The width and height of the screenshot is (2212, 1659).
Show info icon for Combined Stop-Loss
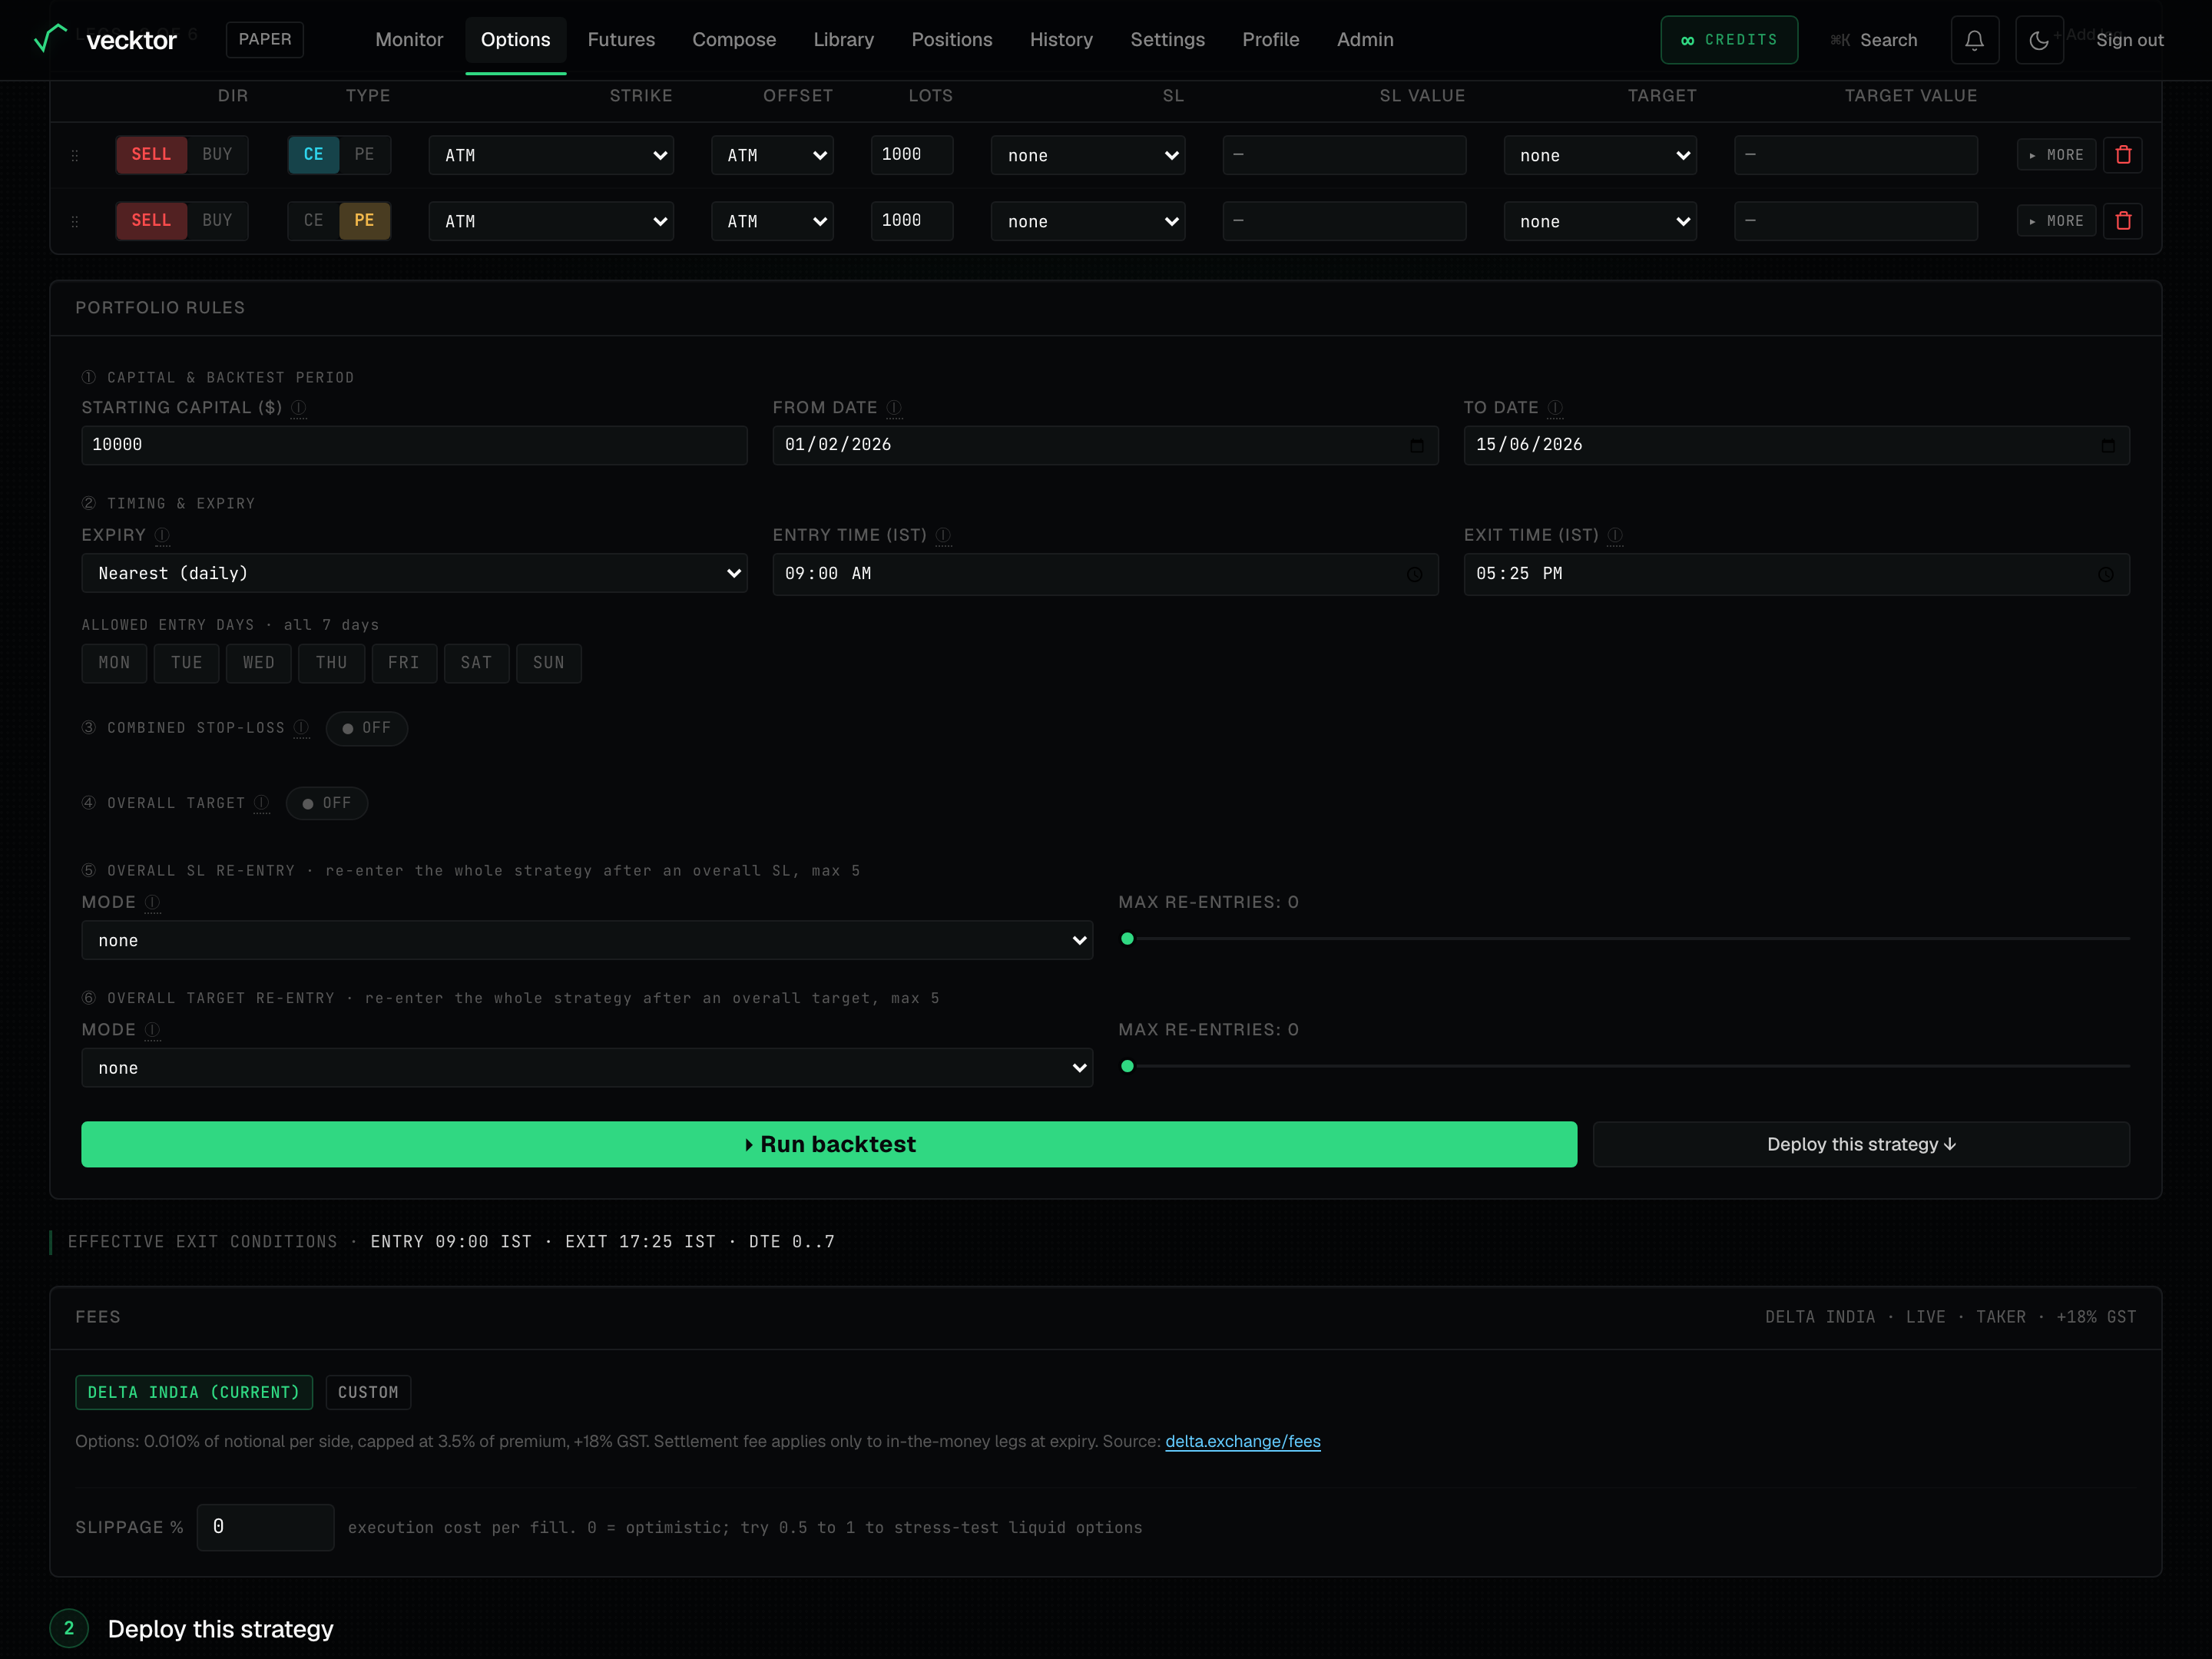click(x=301, y=728)
